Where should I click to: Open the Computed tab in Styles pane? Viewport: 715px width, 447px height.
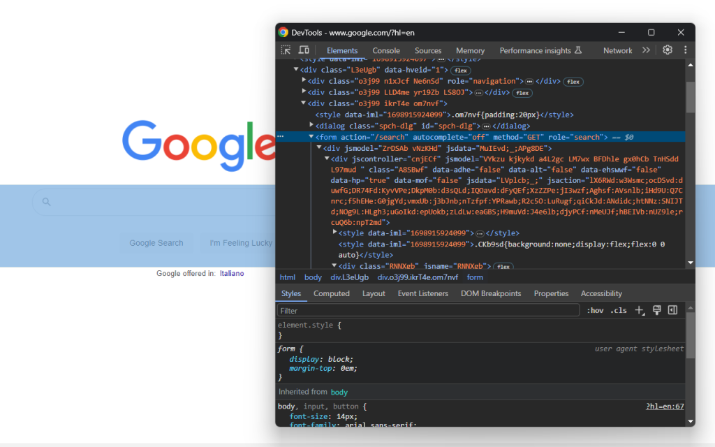(332, 293)
